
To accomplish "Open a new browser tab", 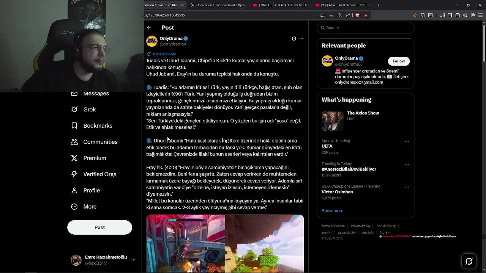I will [x=379, y=5].
